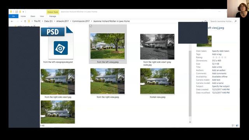Click scroll down arrow of file list
This screenshot has height=140, width=249.
coord(190,122)
